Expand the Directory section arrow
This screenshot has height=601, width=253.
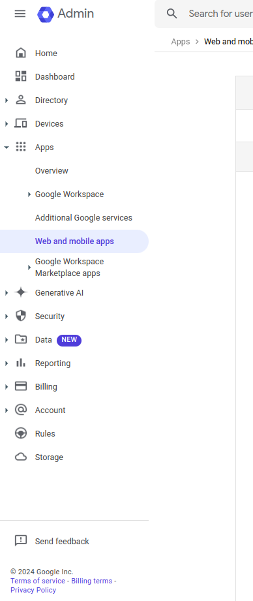(x=6, y=100)
